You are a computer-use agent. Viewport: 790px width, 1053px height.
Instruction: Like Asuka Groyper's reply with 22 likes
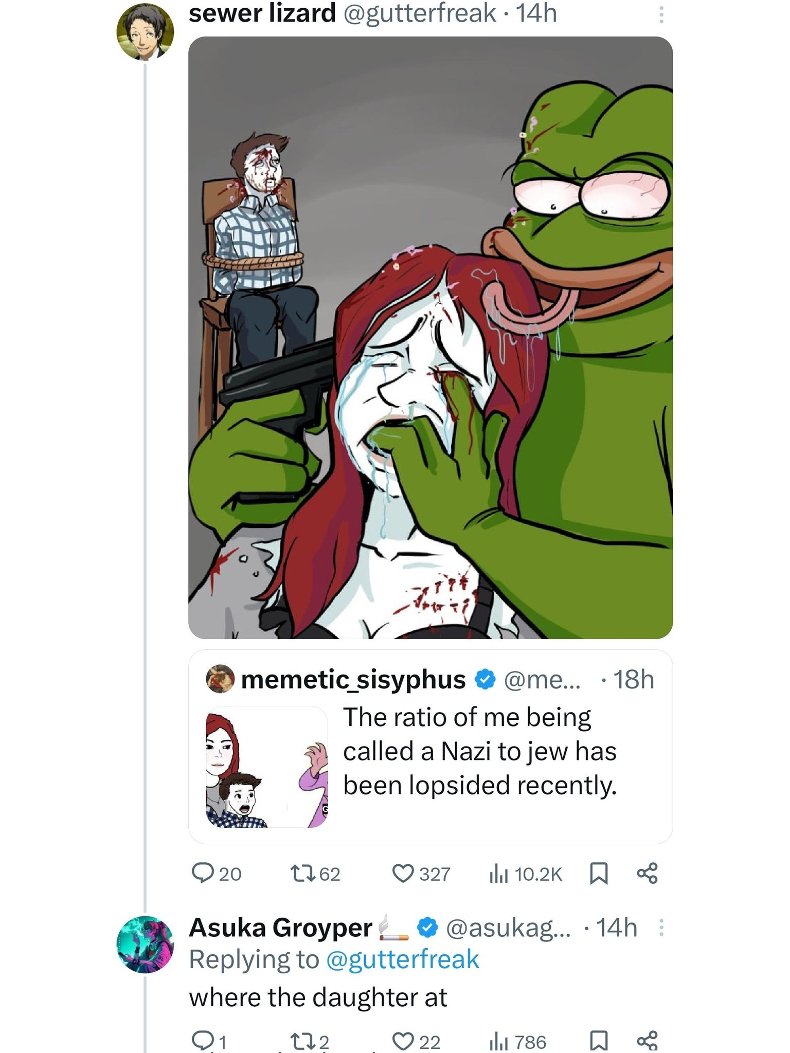tap(403, 1042)
